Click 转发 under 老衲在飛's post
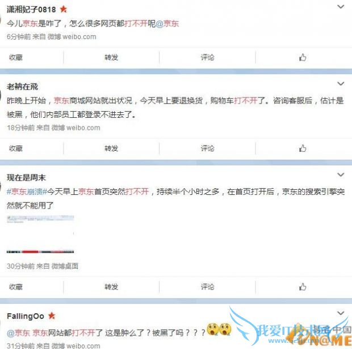Image resolution: width=352 pixels, height=349 pixels. coord(111,148)
